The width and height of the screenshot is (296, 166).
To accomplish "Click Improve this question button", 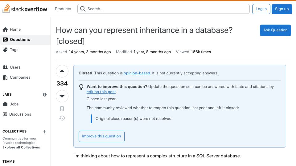I will [101, 136].
